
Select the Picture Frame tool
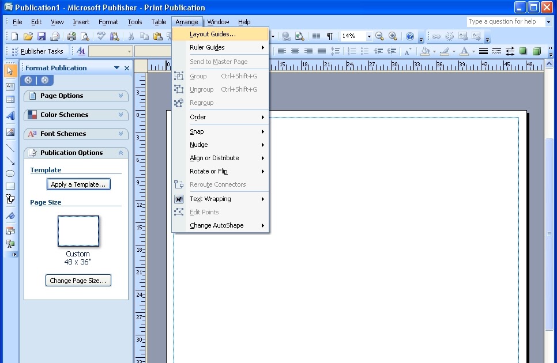click(x=10, y=132)
